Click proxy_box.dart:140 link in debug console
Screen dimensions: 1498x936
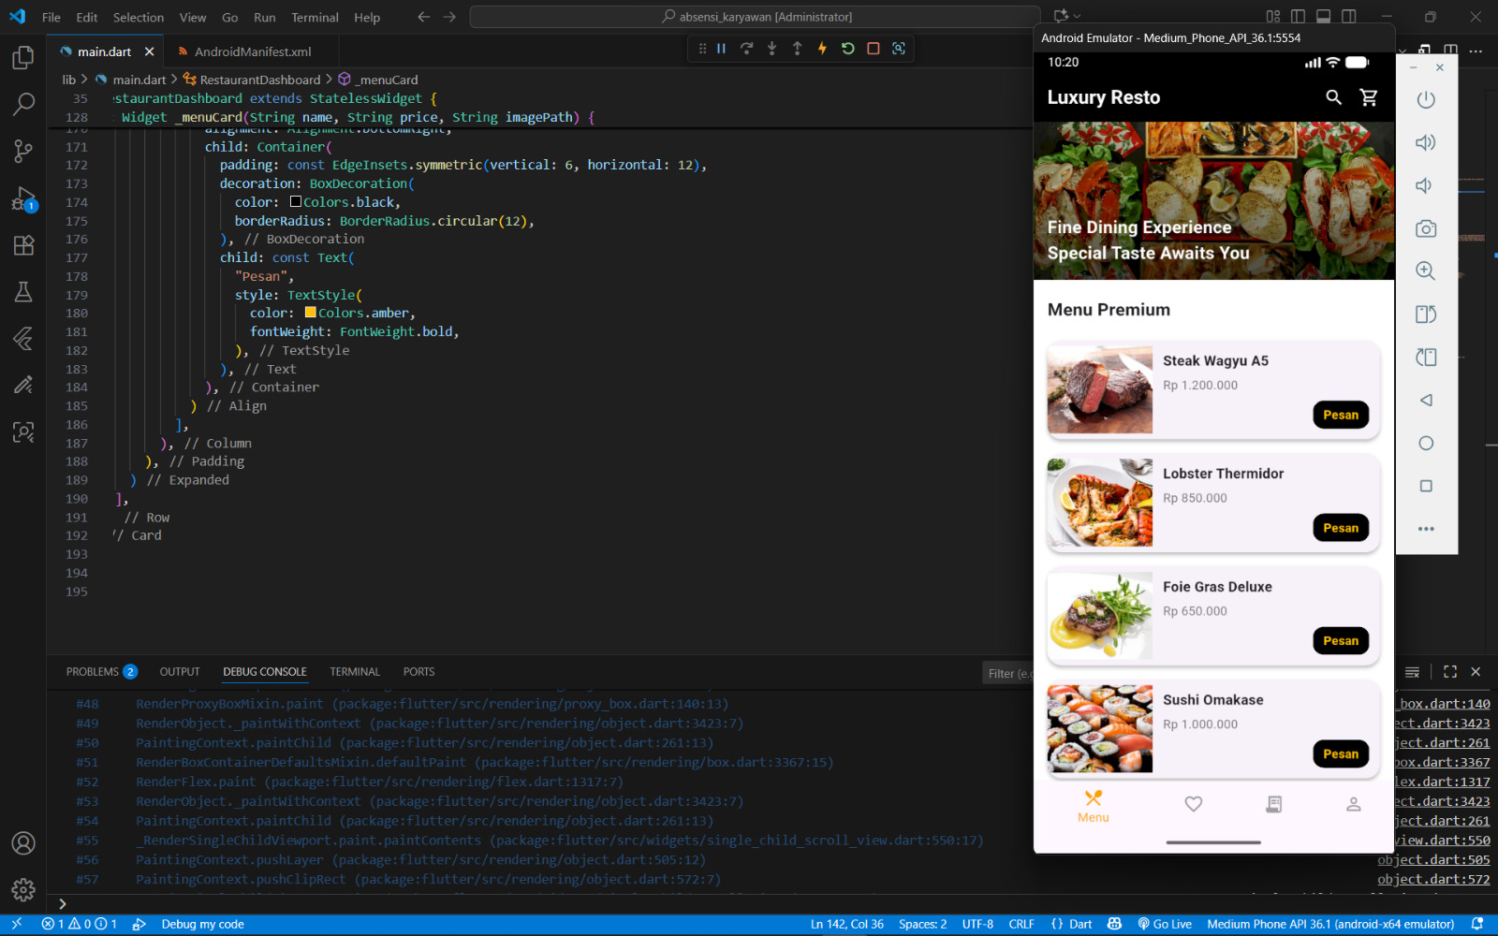(1444, 704)
